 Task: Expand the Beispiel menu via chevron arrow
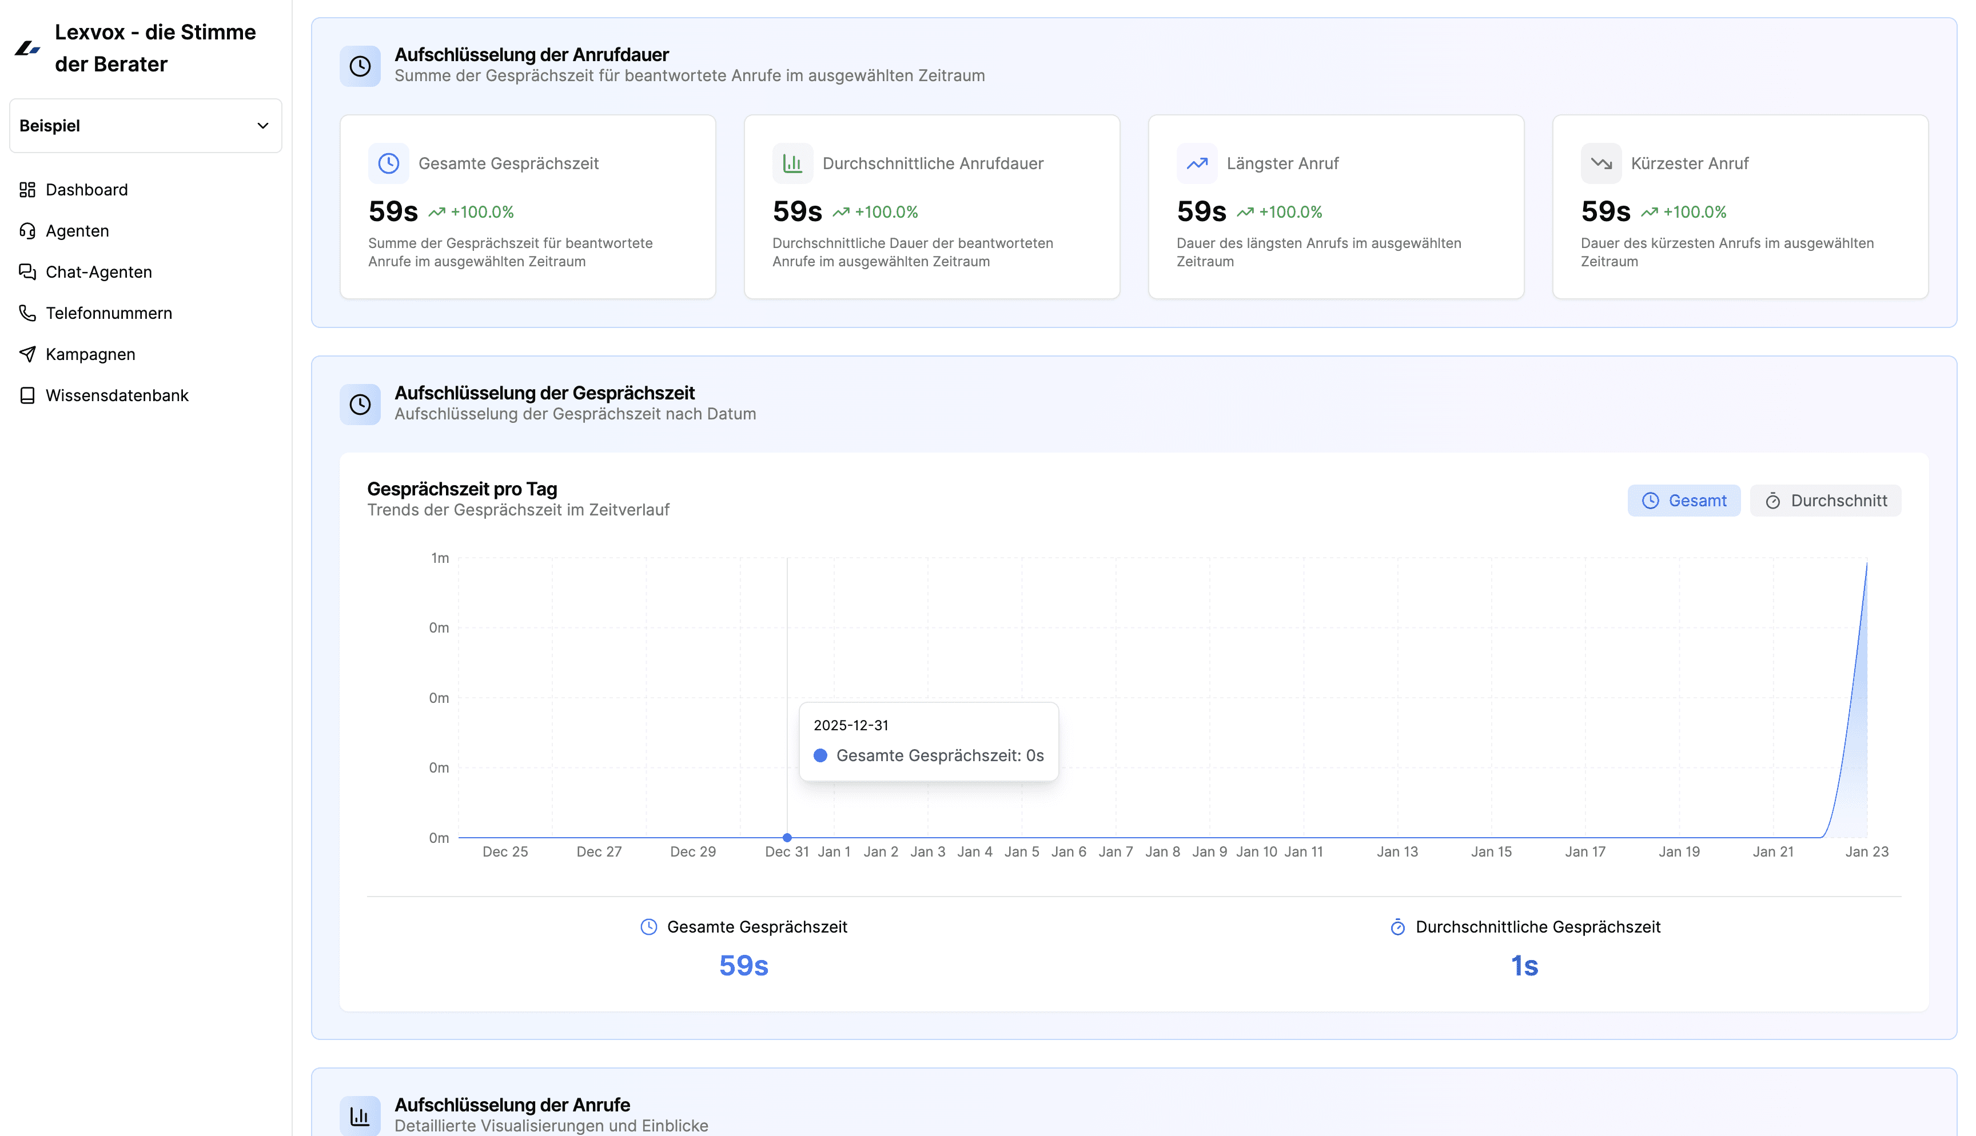point(263,126)
